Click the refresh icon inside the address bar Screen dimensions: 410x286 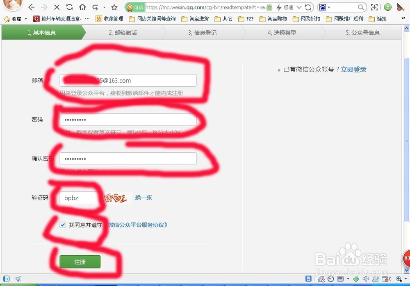pyautogui.click(x=308, y=7)
